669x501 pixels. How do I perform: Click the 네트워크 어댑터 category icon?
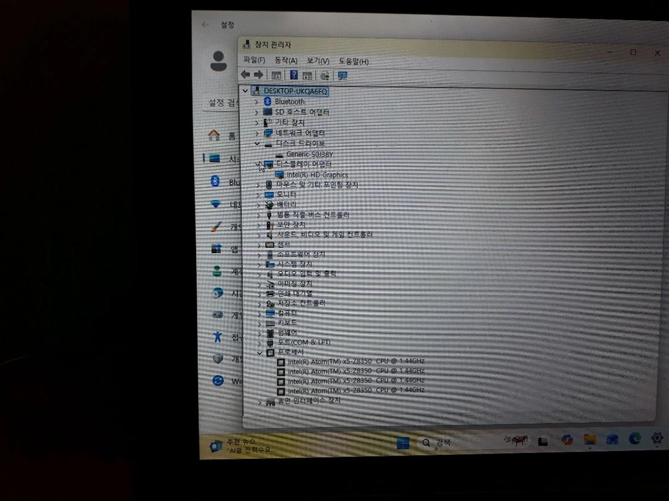(x=268, y=133)
